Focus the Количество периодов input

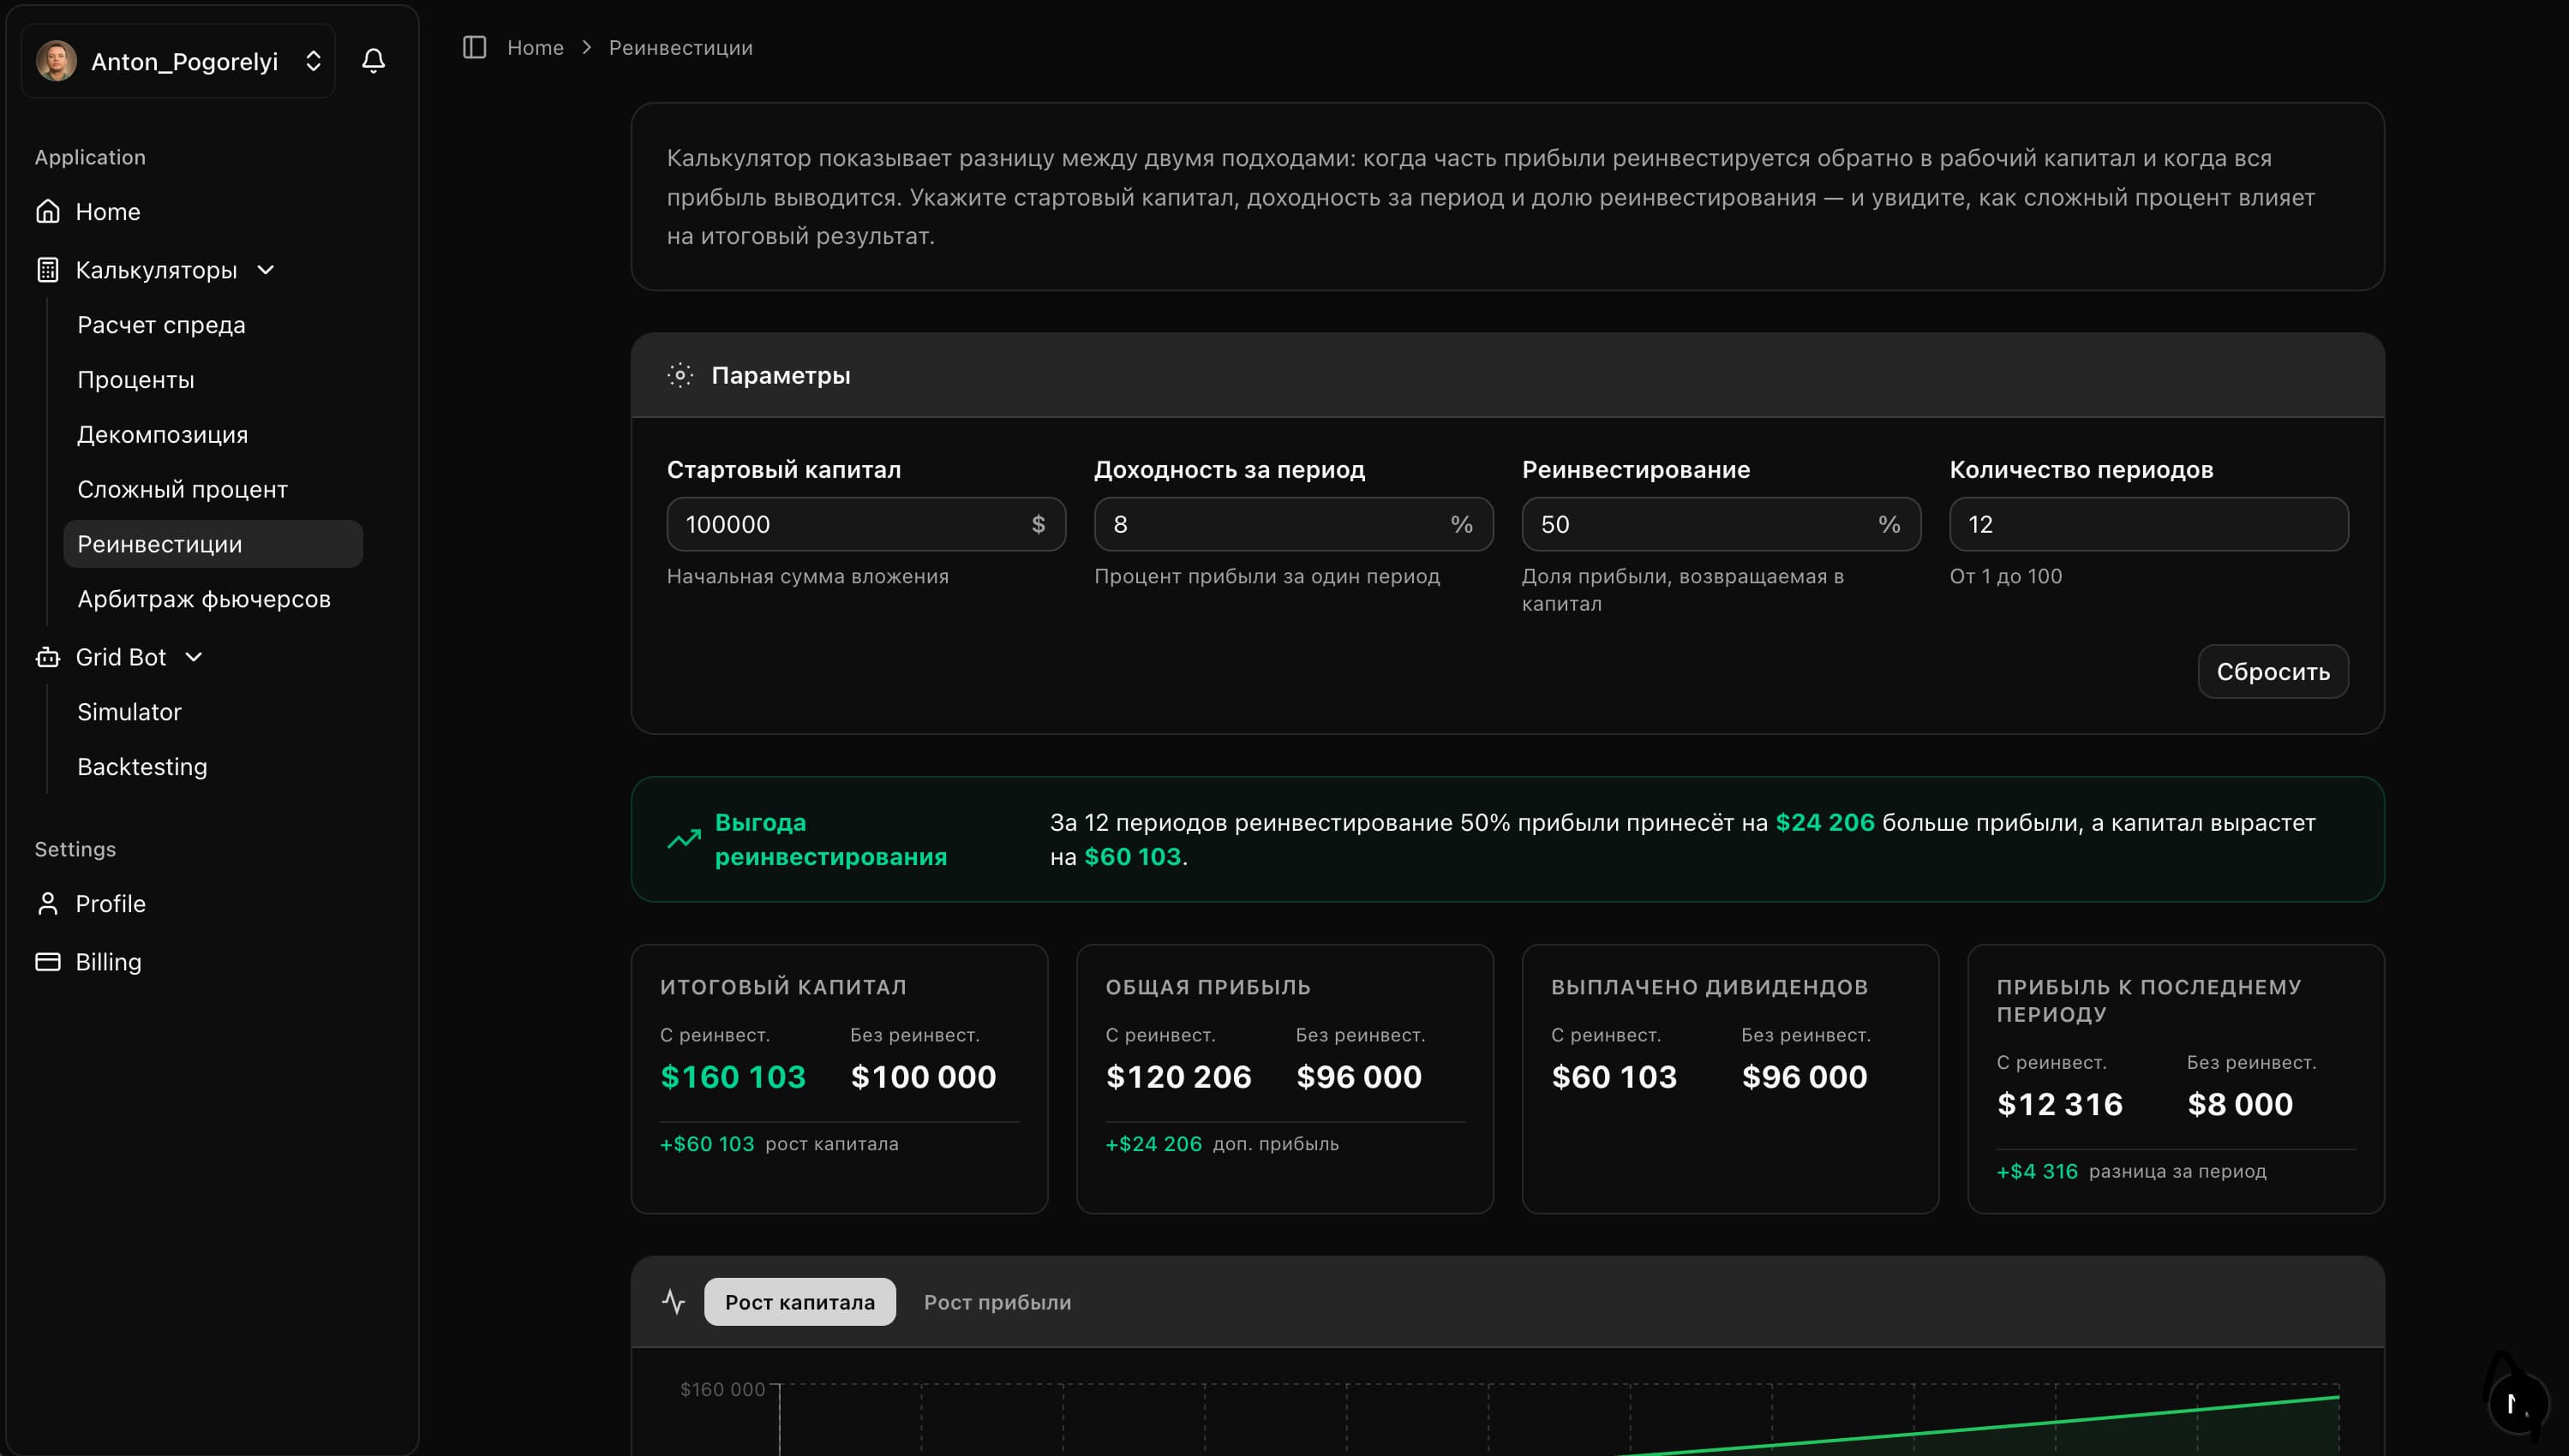coord(2149,524)
